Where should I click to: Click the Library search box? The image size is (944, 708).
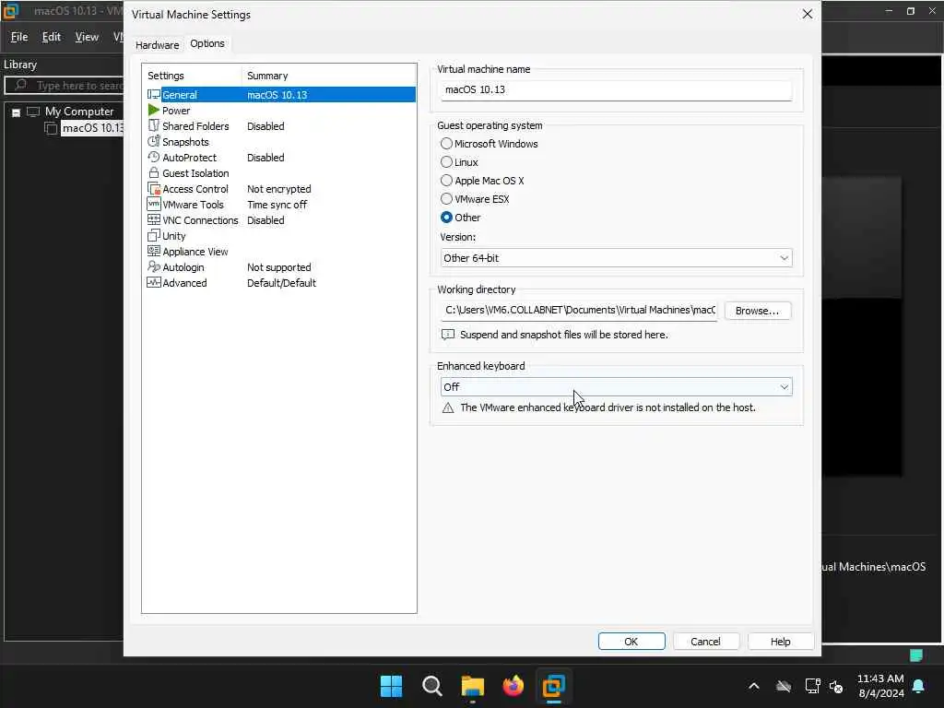tap(64, 86)
